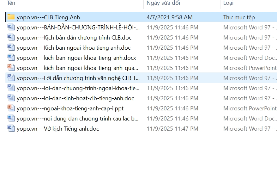
Task: Click the 11/9/2025 11:47 PM modified date
Action: click(x=172, y=129)
